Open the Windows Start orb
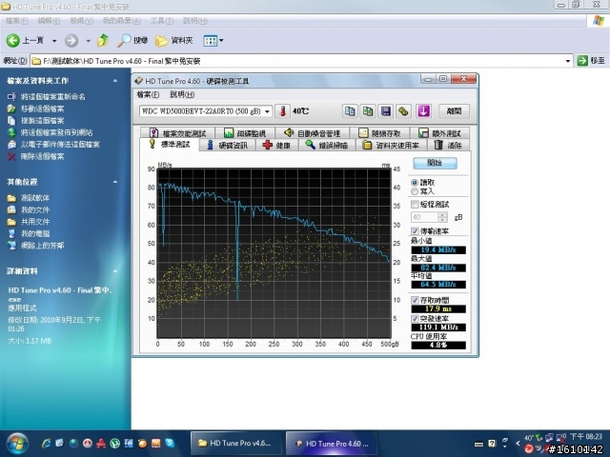This screenshot has height=457, width=610. click(16, 444)
